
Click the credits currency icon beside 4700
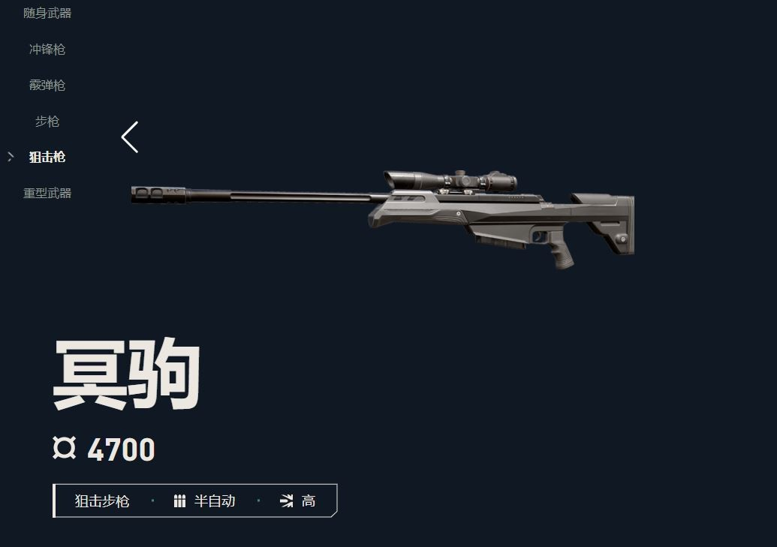[x=65, y=448]
